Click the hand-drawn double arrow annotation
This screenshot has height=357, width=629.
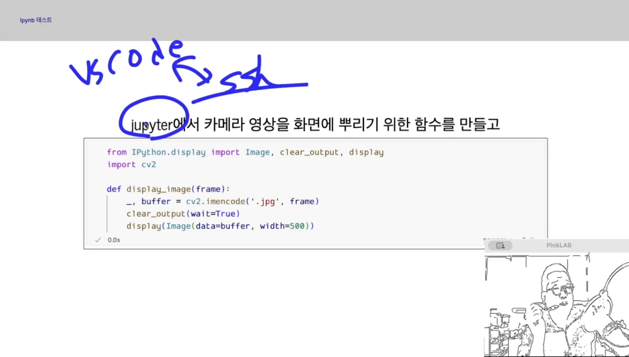point(191,69)
